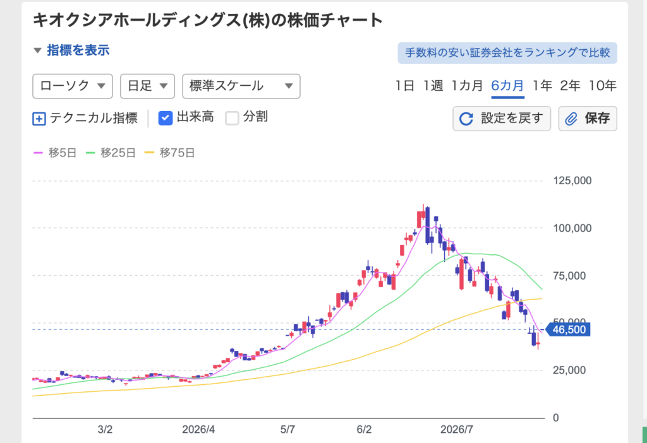The height and width of the screenshot is (443, 647).
Task: Click the 100,000 axis value
Action: (x=572, y=228)
